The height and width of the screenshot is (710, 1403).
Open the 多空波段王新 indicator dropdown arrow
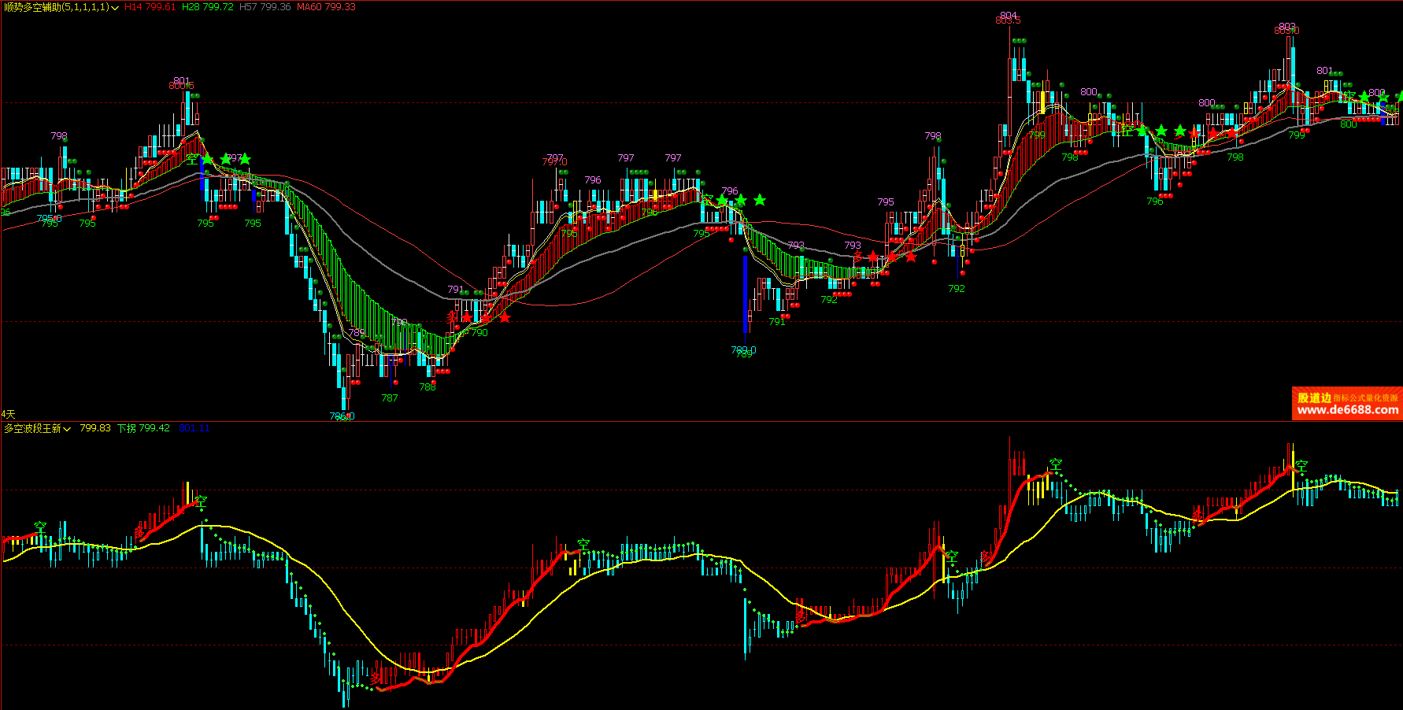coord(68,429)
